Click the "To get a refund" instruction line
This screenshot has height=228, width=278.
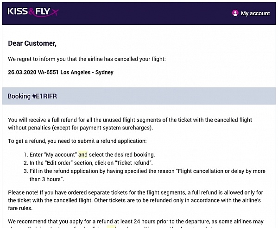(77, 141)
